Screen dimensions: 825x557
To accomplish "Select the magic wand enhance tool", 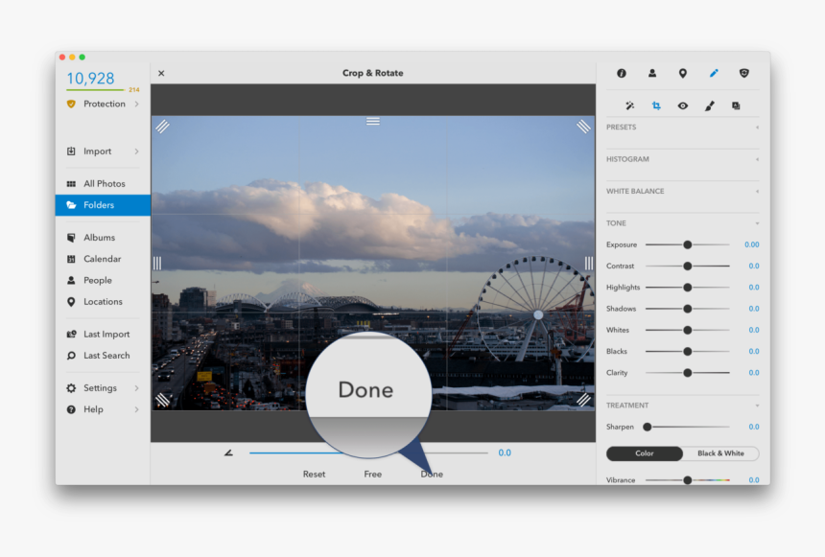I will tap(630, 105).
